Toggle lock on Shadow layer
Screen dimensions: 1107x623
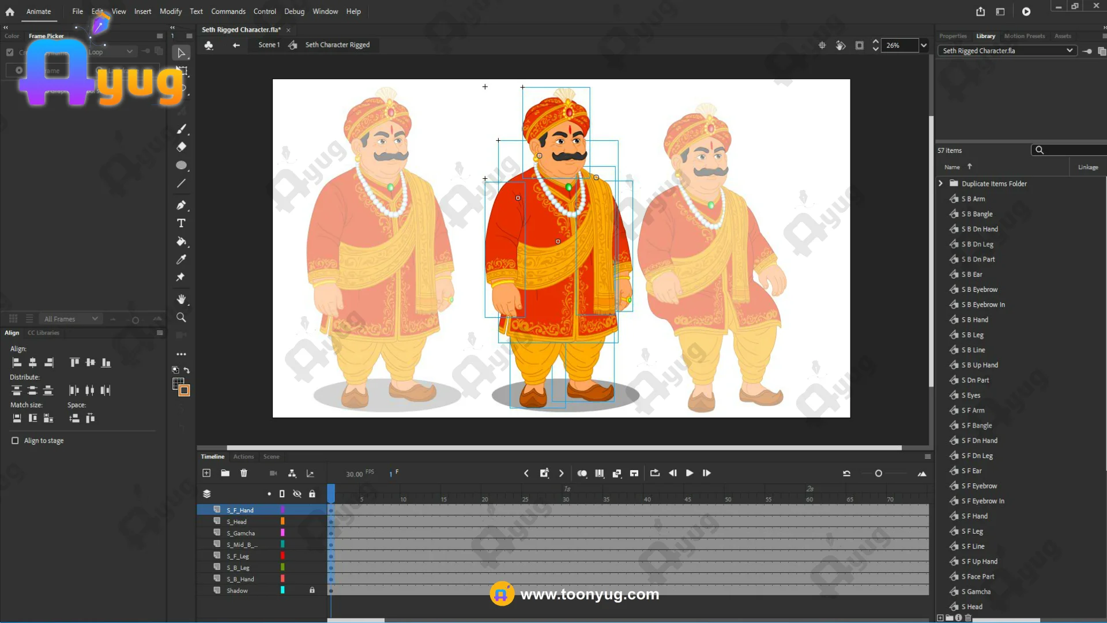(x=312, y=590)
